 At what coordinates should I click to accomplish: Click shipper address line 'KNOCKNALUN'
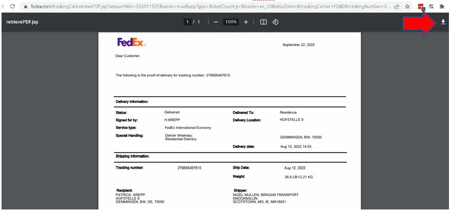click(245, 198)
